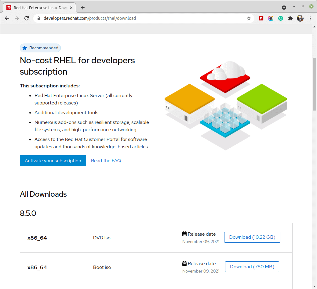Click Activate your subscription button
The image size is (317, 289).
(x=53, y=161)
